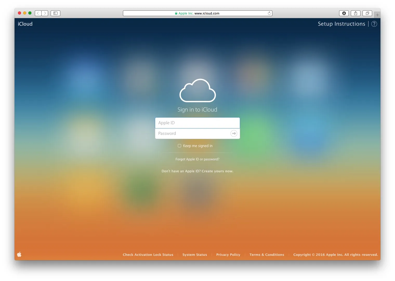Open Terms & Conditions footer link
The height and width of the screenshot is (281, 395).
pyautogui.click(x=267, y=255)
